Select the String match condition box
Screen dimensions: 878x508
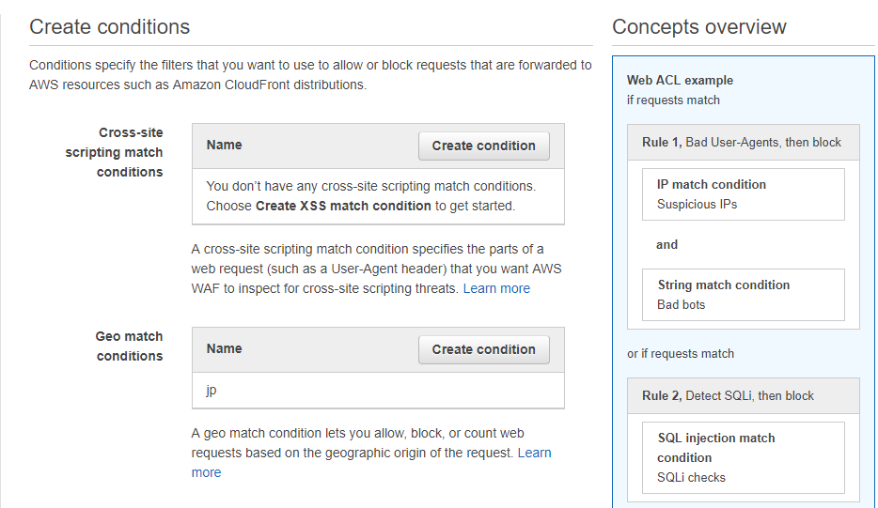[x=743, y=295]
